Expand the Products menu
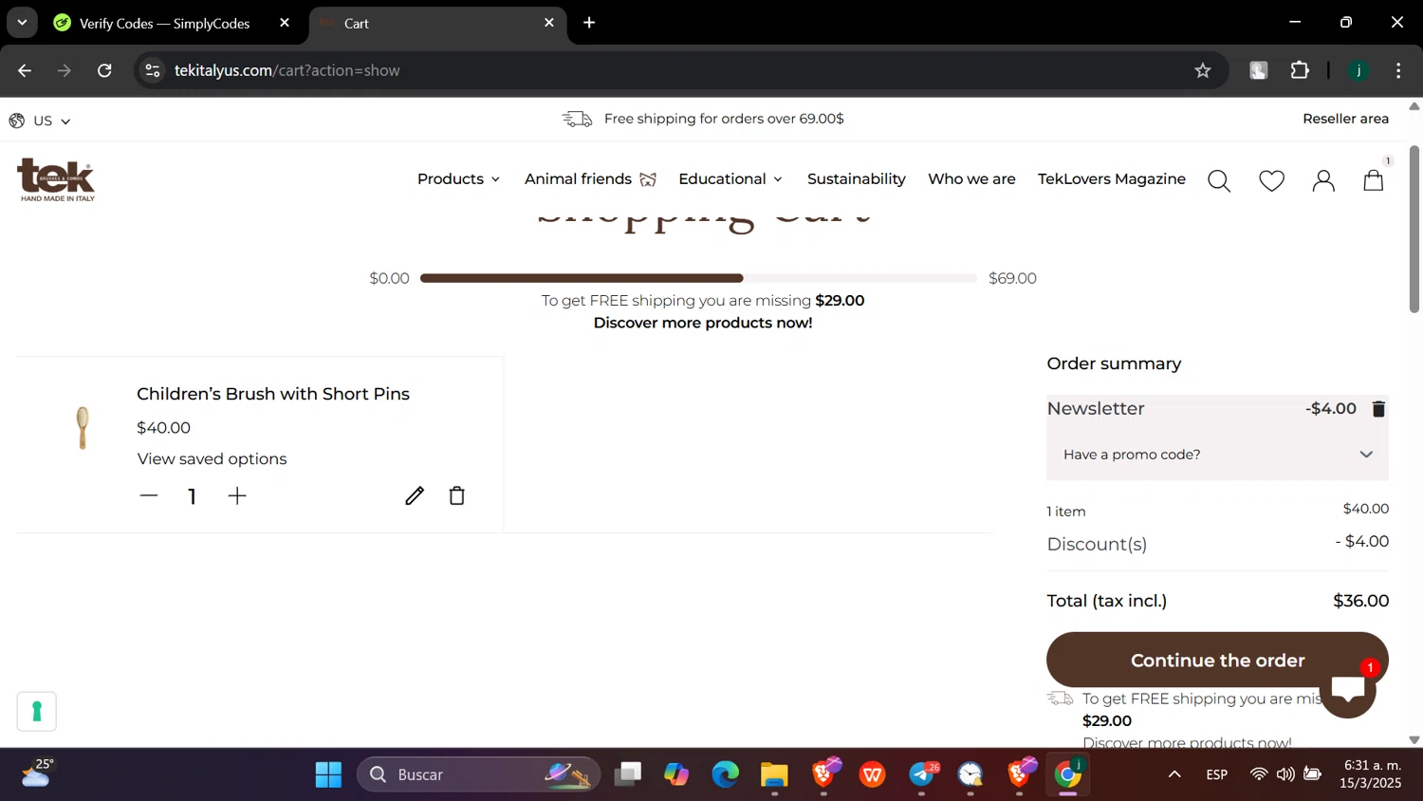Viewport: 1423px width, 801px height. coord(458,179)
